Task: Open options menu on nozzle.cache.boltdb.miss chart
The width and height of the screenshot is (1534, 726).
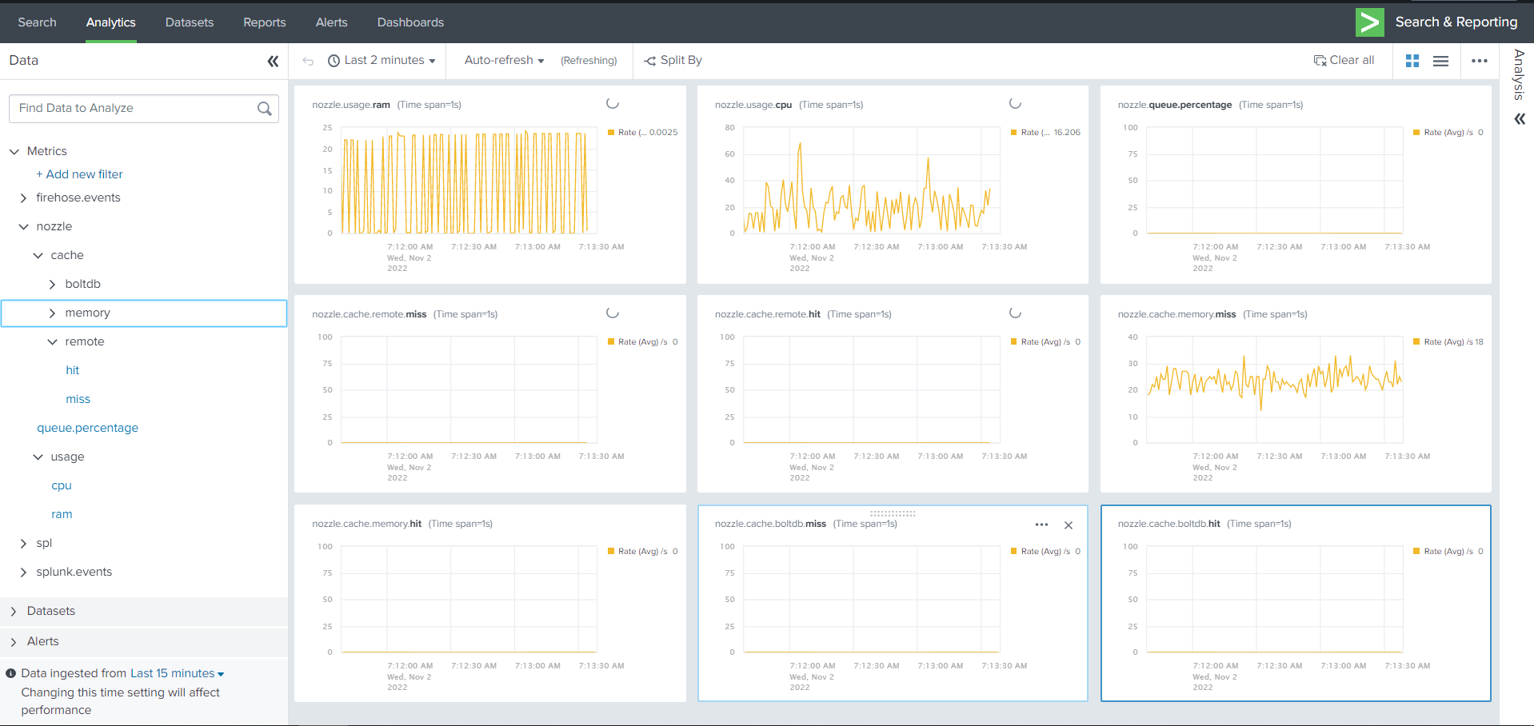Action: tap(1041, 525)
